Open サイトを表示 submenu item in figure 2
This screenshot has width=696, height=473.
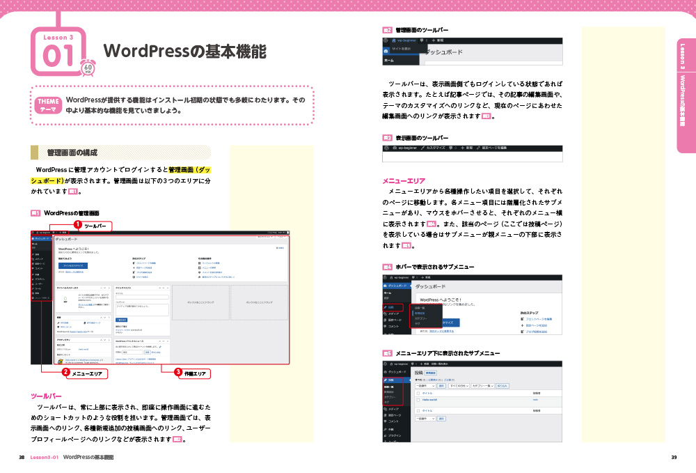(x=402, y=48)
